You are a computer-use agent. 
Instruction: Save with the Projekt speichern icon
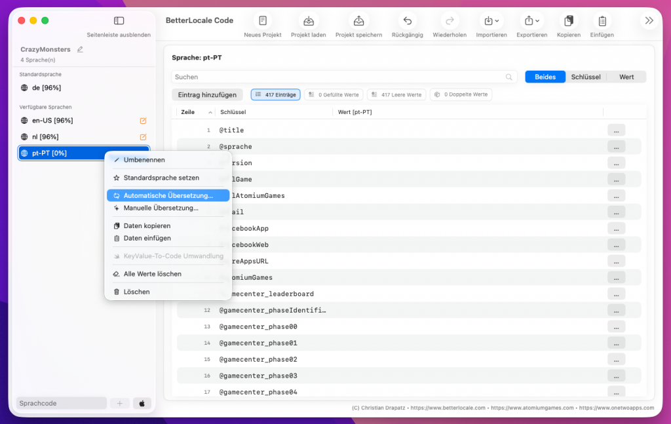point(358,21)
